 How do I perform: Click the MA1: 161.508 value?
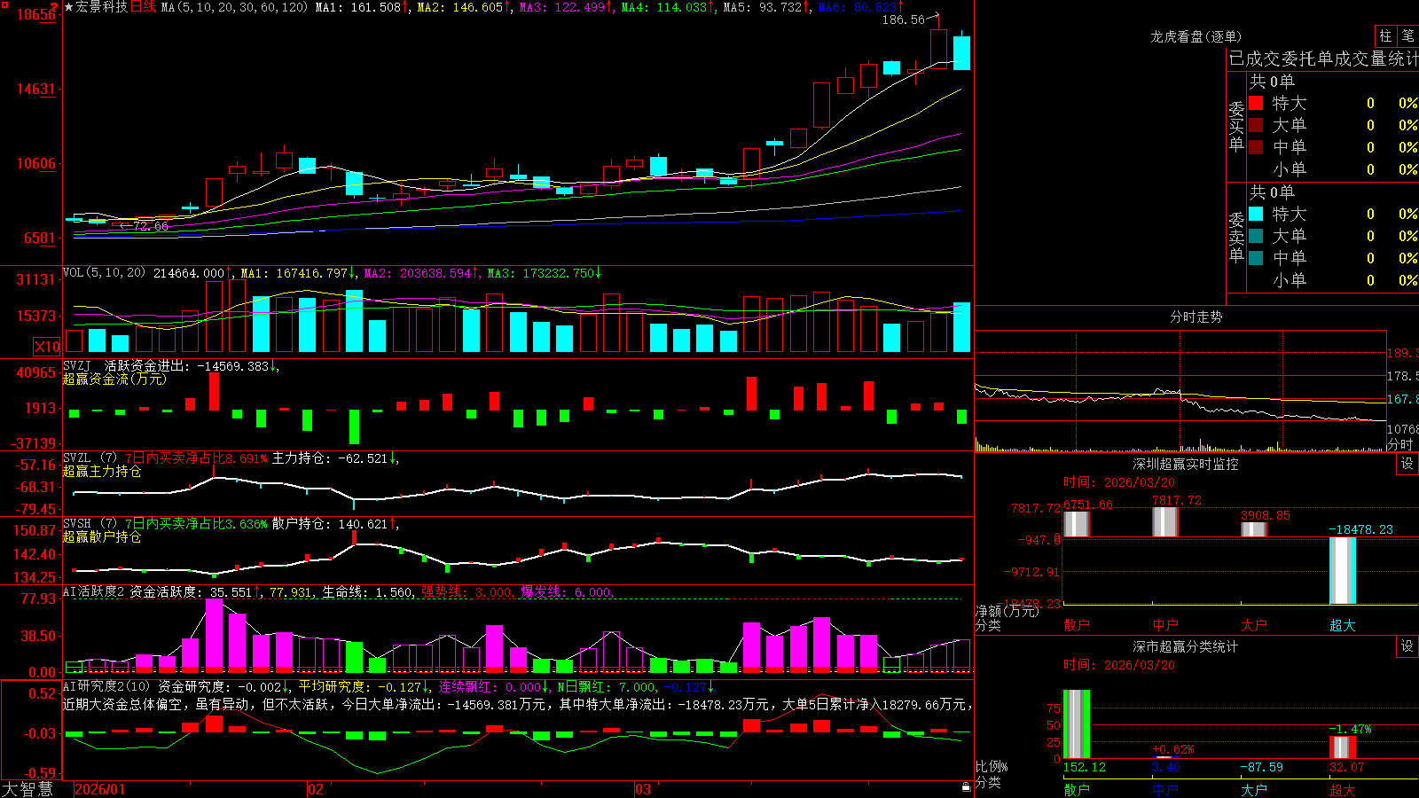point(362,7)
